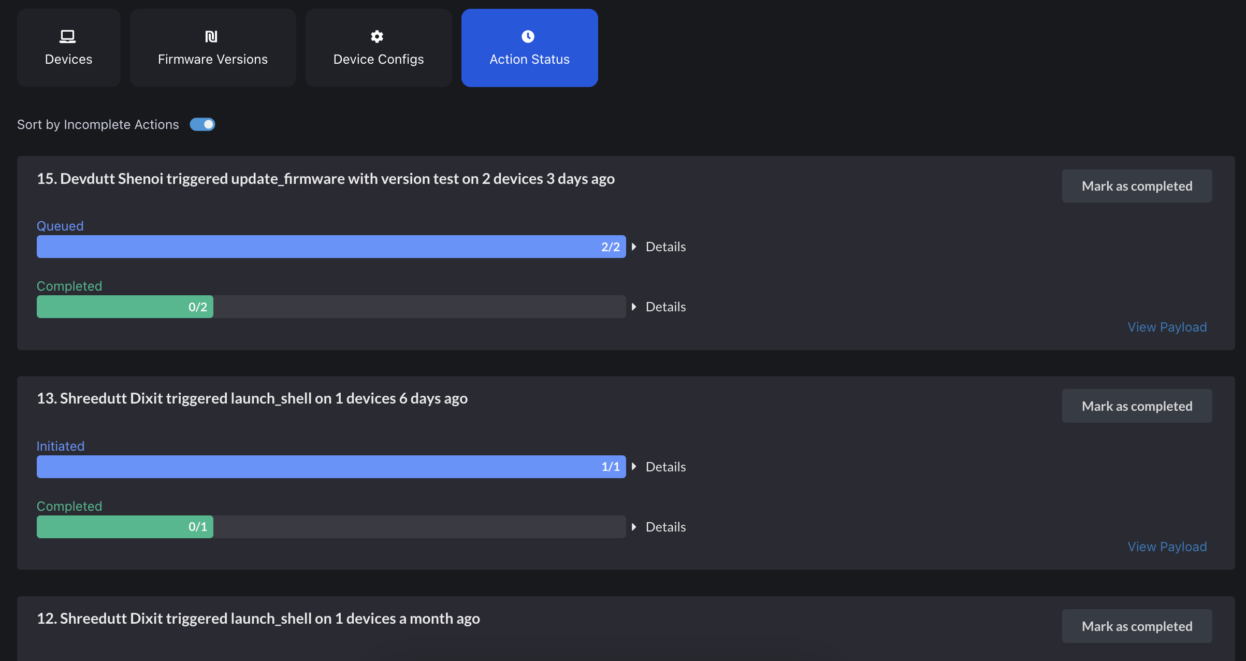Select the Action Status tab
The image size is (1246, 661).
point(530,48)
